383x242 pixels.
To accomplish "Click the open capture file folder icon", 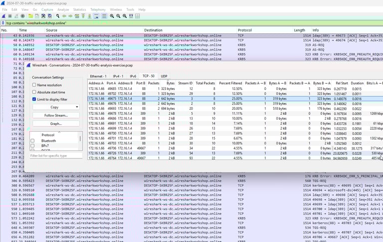I will [30, 16].
